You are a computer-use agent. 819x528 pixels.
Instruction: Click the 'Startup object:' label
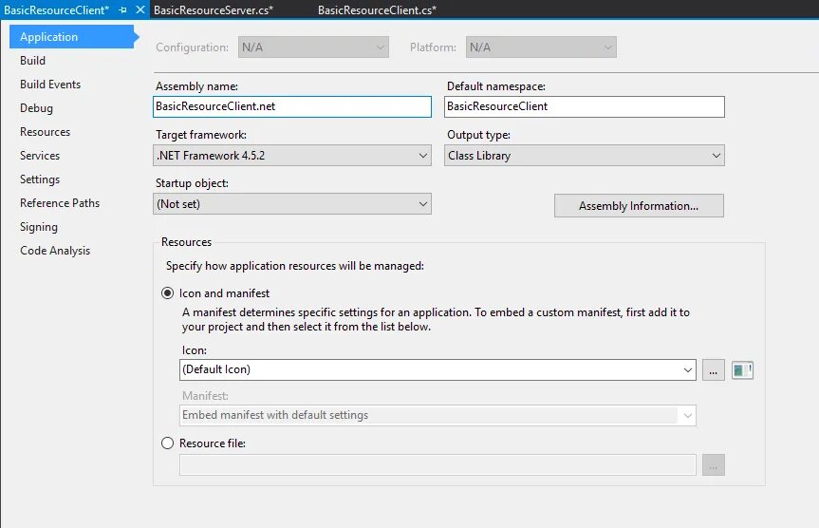click(x=192, y=183)
